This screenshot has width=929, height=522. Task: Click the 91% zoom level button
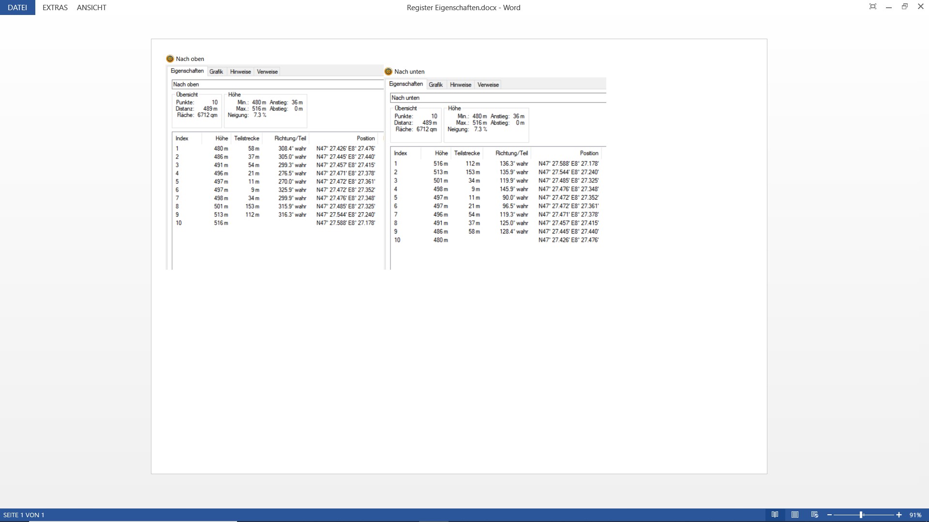pos(915,515)
